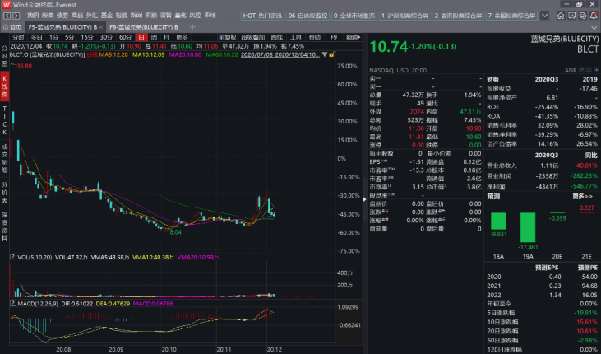The height and width of the screenshot is (354, 601).
Task: Expand the shortcut bar dropdown chevron
Action: pos(544,16)
